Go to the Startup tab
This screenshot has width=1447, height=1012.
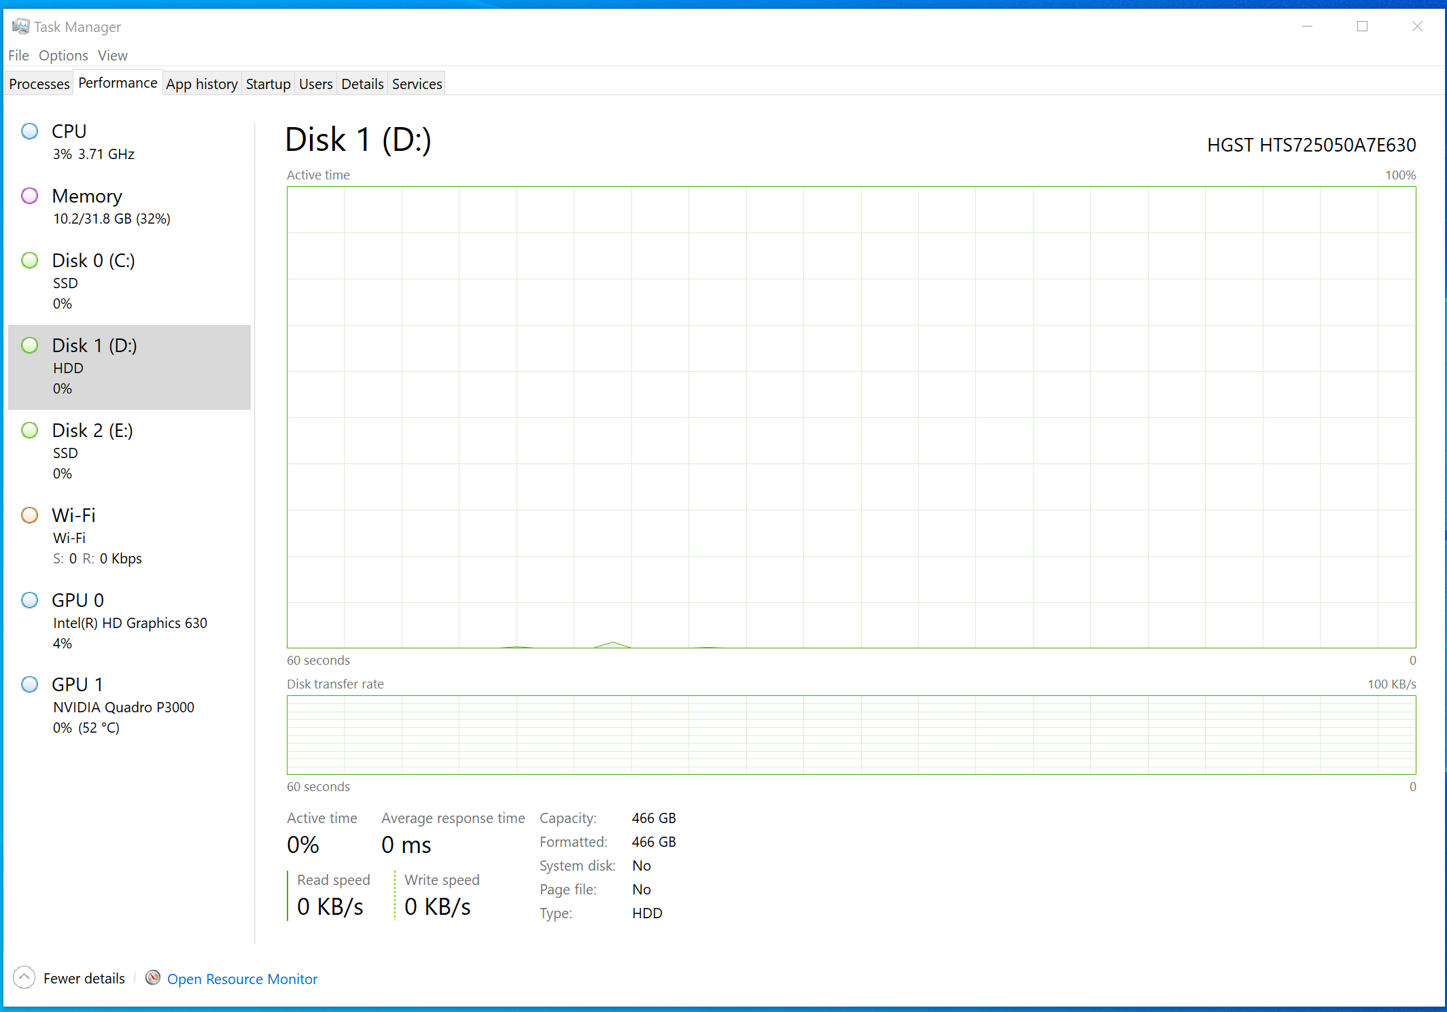click(x=268, y=84)
